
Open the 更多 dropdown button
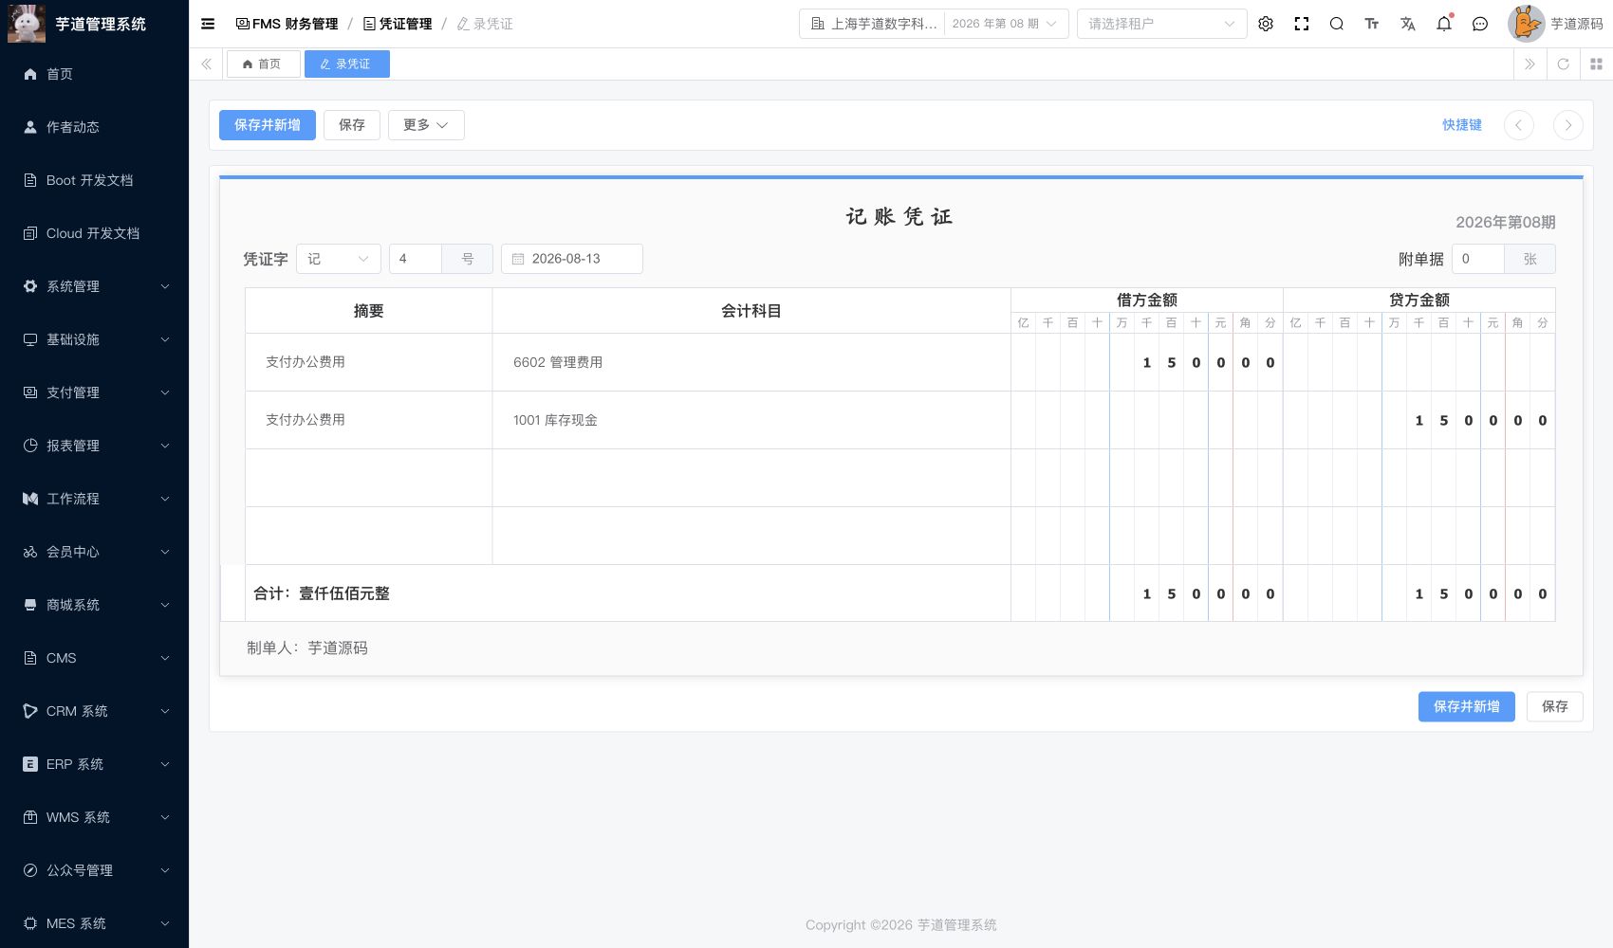[x=426, y=125]
